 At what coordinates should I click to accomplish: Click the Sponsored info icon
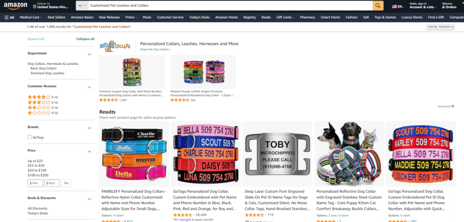click(453, 106)
